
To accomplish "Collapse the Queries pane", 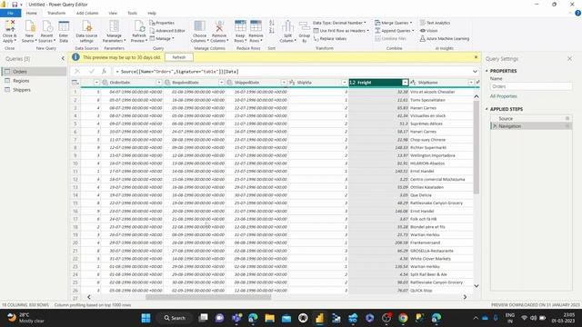I will 63,58.
